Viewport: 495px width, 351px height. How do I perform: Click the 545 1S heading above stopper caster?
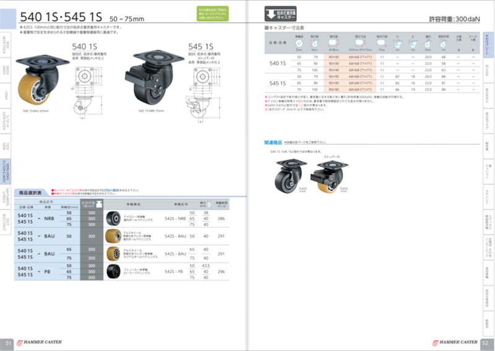click(x=200, y=46)
